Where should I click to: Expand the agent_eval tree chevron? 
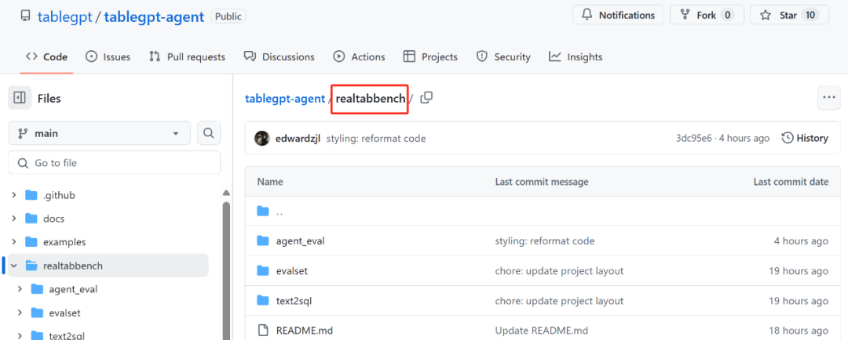pyautogui.click(x=20, y=289)
